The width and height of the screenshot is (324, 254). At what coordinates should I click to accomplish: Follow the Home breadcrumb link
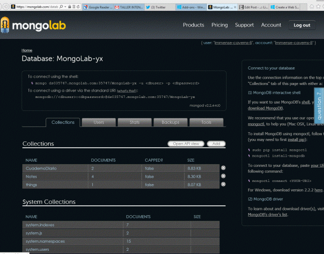click(27, 50)
